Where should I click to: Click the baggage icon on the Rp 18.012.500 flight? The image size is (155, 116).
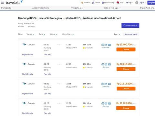point(103,64)
